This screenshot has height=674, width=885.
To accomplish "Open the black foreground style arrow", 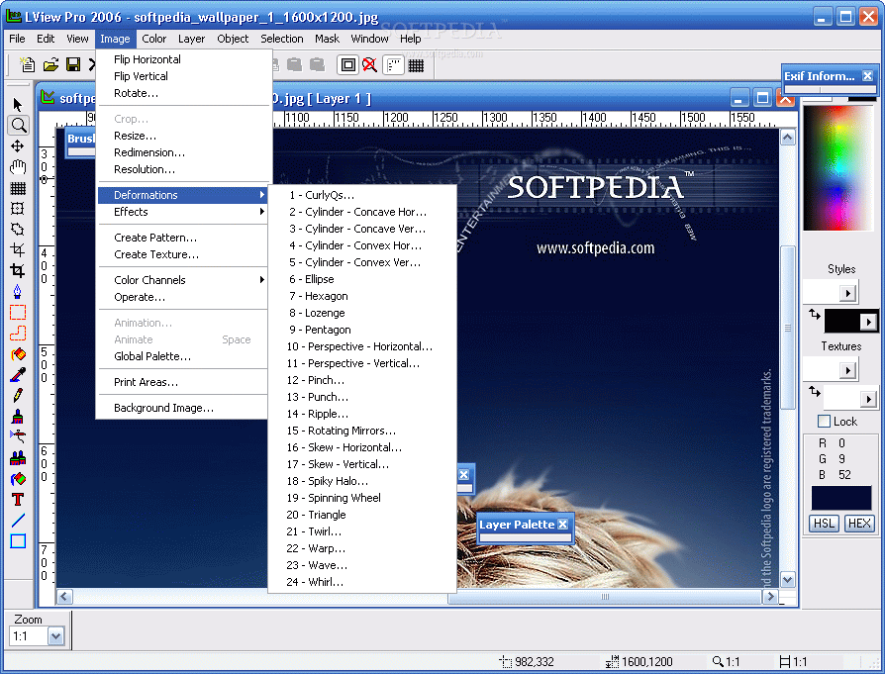I will click(868, 322).
